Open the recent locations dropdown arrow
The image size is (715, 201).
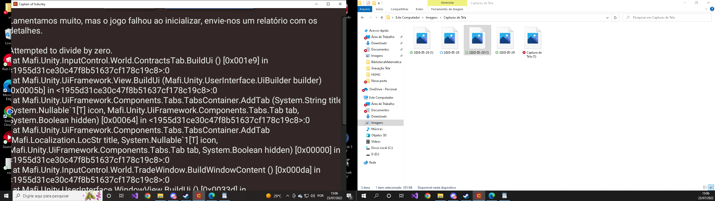[376, 18]
